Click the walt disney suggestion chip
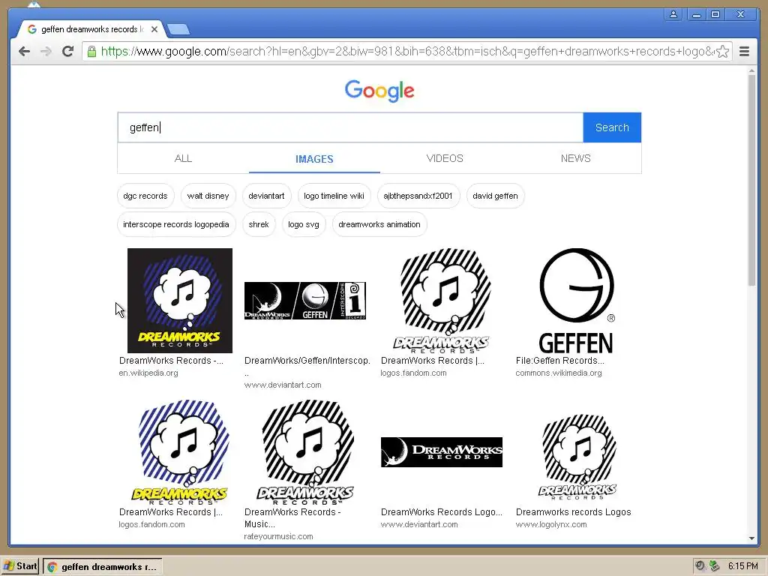 click(x=208, y=196)
